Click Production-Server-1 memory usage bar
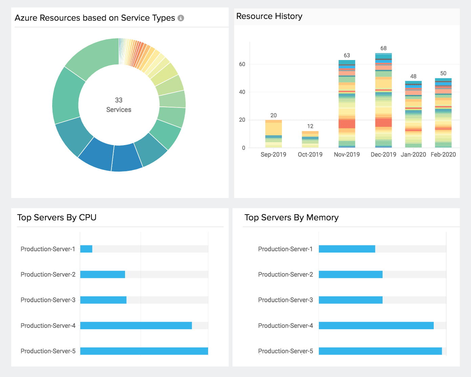 347,249
